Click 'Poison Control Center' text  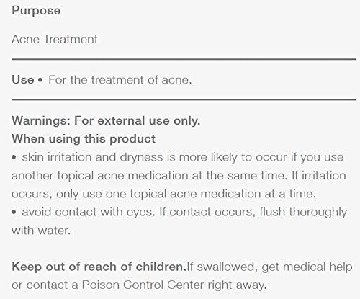tap(144, 285)
